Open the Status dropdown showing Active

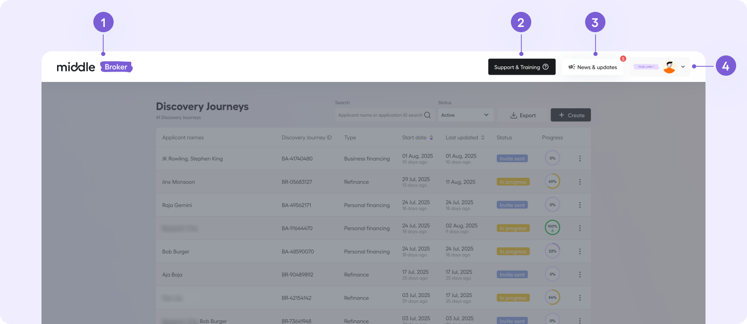click(x=465, y=115)
